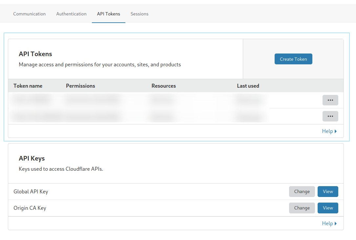This screenshot has height=240, width=356.
Task: Select the API Tokens tab
Action: (x=109, y=14)
